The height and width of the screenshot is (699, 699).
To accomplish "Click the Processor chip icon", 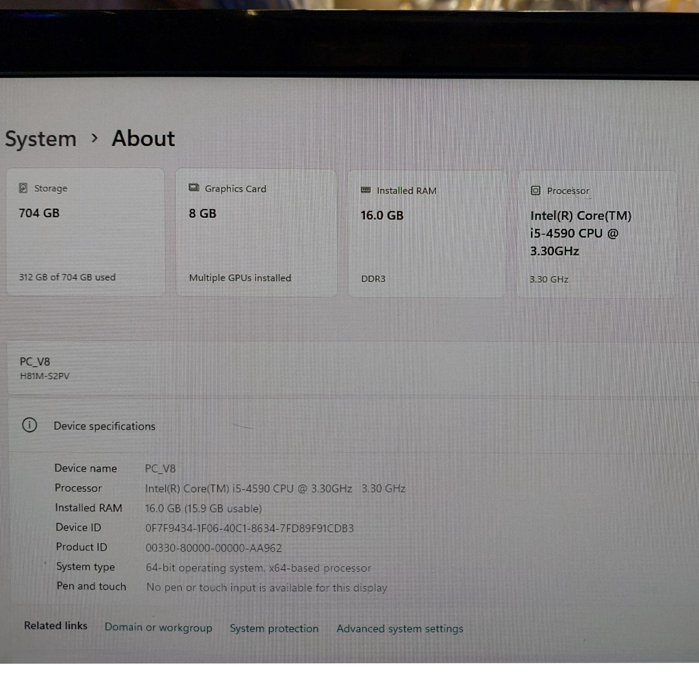I will pyautogui.click(x=535, y=190).
